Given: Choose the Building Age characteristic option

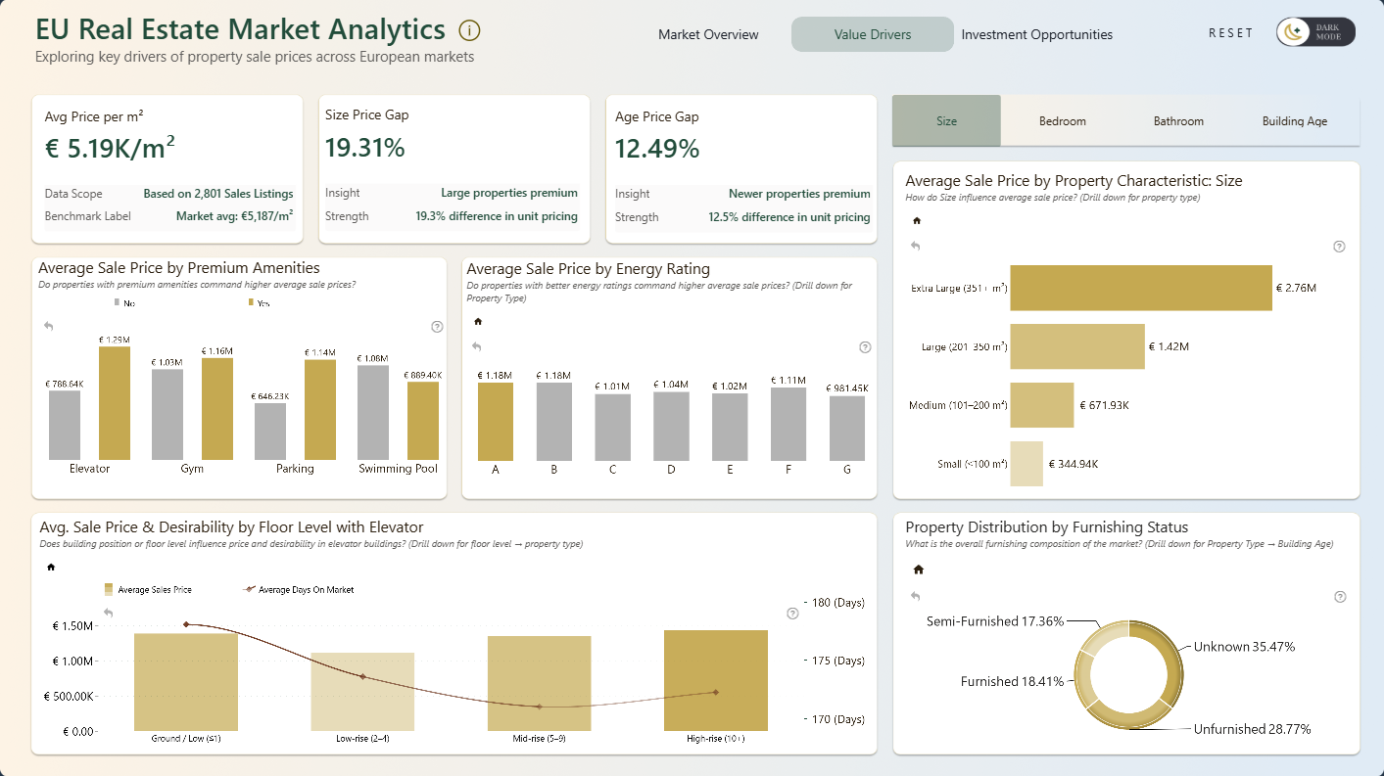Looking at the screenshot, I should (1295, 121).
